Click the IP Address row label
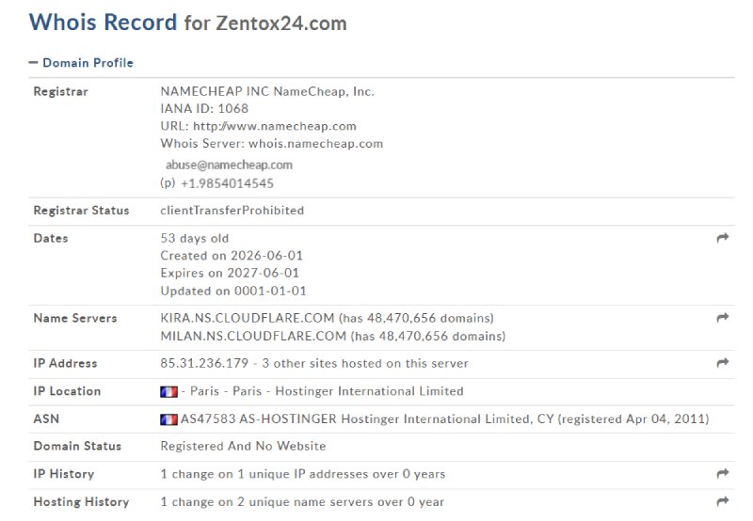Viewport: 753px width, 521px height. (65, 363)
